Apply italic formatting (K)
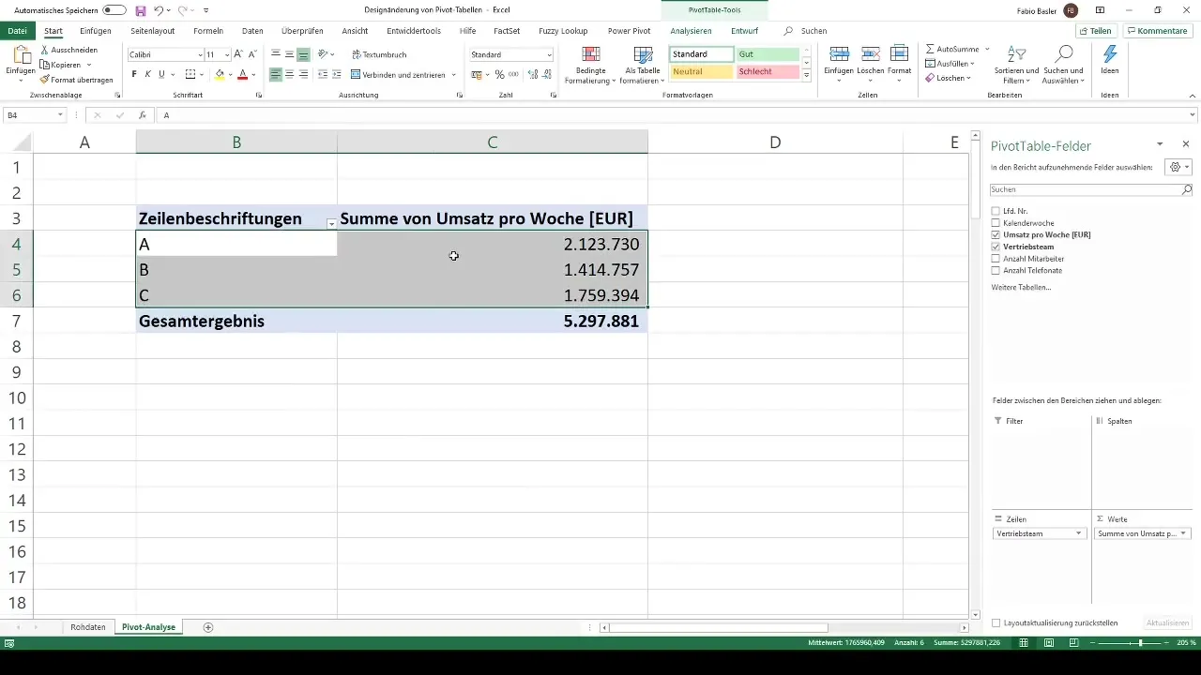Screen dimensions: 1201x675 tap(148, 74)
